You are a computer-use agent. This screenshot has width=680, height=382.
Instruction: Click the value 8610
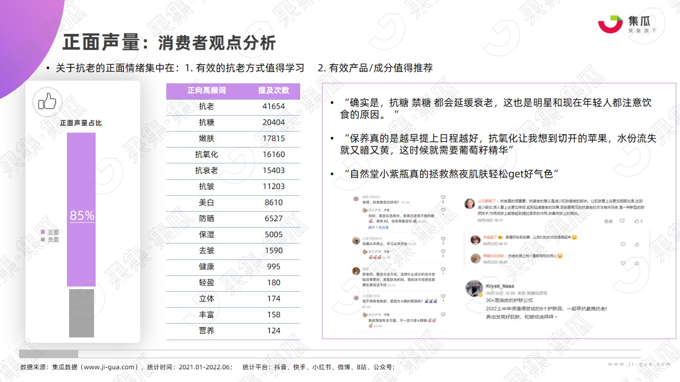pos(274,203)
